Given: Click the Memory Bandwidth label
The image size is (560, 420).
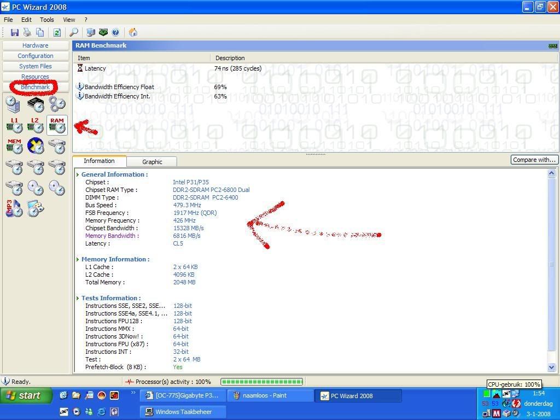Looking at the screenshot, I should [x=112, y=236].
